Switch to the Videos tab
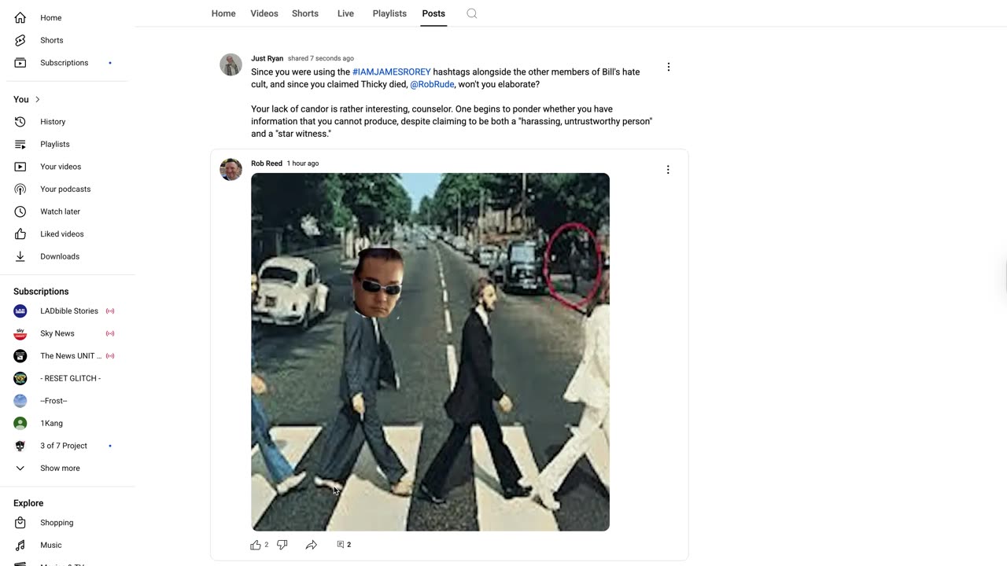 pos(264,13)
